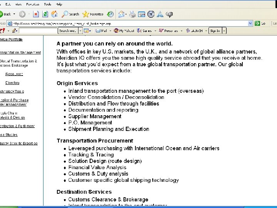Image resolution: width=277 pixels, height=208 pixels.
Task: Open the Favorites menu
Action: (33, 4)
